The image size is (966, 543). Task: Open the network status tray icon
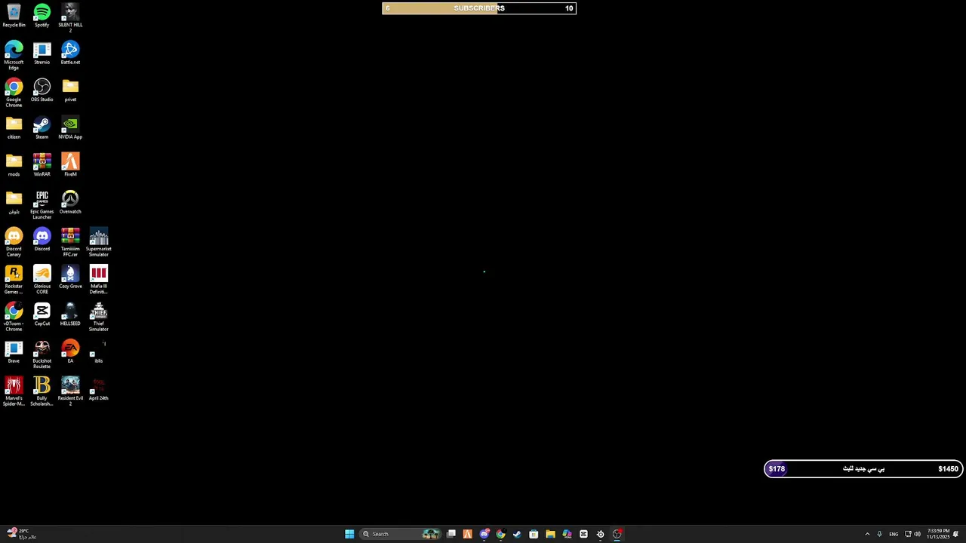(x=908, y=534)
